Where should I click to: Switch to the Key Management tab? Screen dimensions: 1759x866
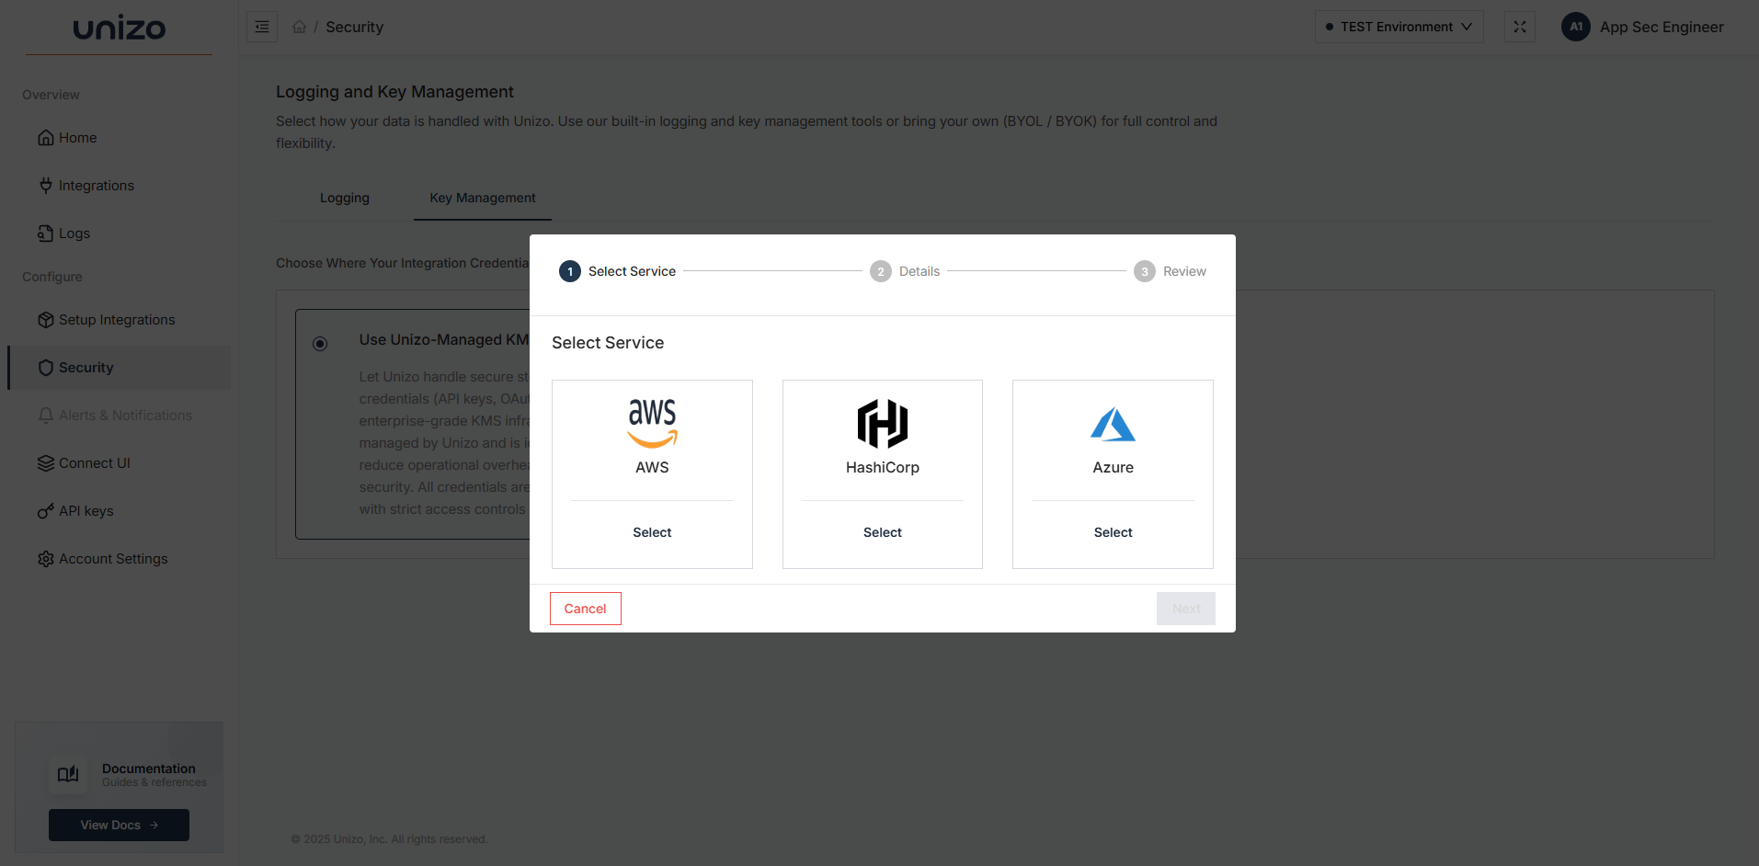pos(482,198)
